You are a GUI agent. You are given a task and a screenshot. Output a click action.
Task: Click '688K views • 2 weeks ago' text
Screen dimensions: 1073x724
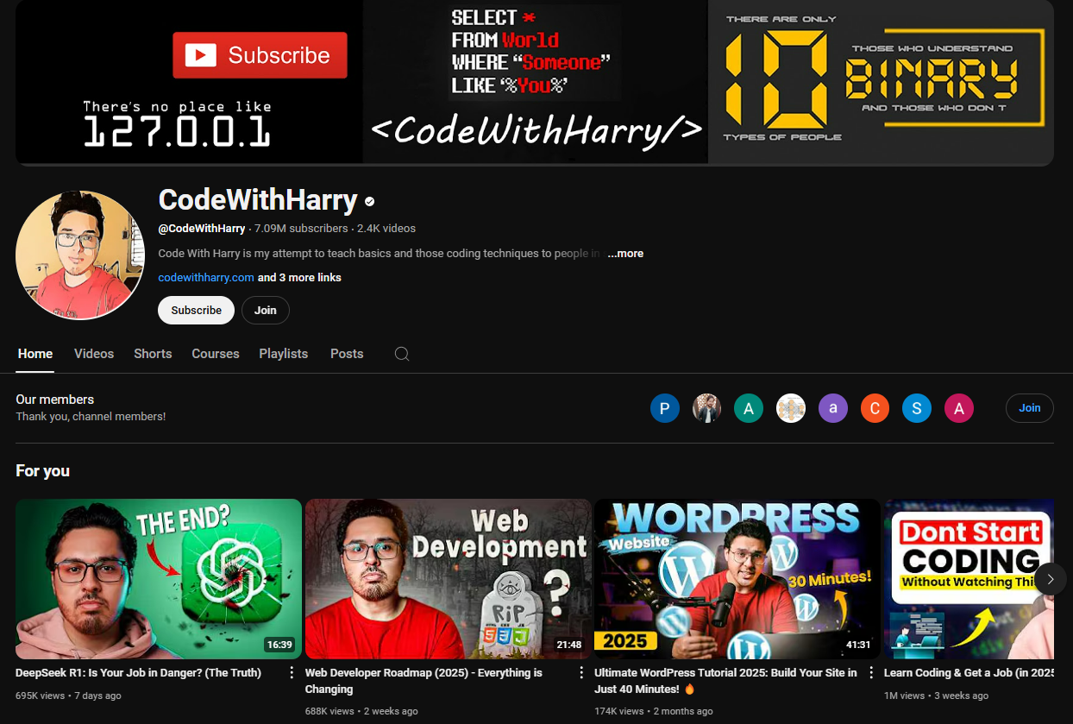point(361,711)
